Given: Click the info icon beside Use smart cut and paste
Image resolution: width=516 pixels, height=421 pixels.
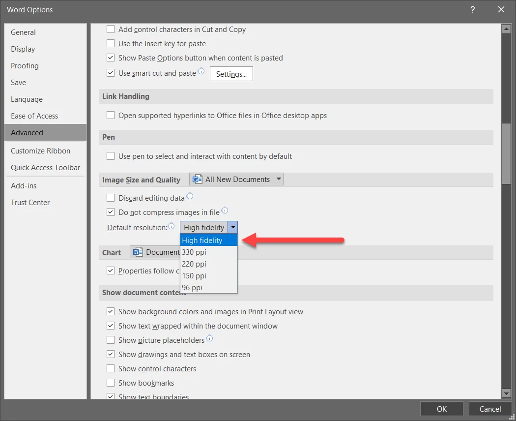Looking at the screenshot, I should coord(201,71).
